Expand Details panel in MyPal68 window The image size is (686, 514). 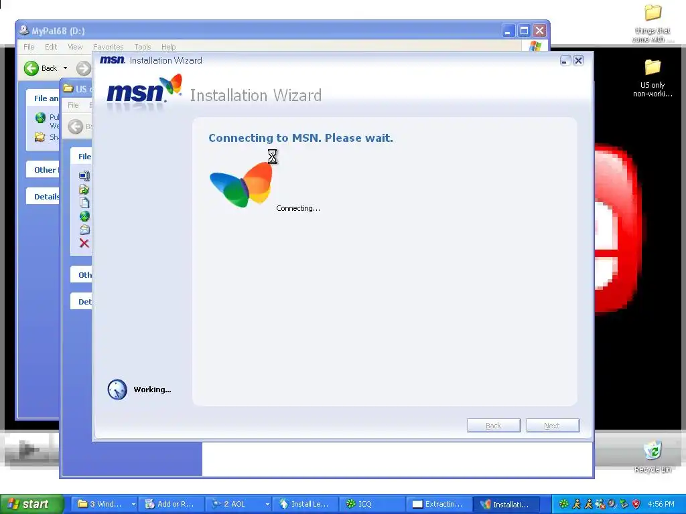click(44, 196)
